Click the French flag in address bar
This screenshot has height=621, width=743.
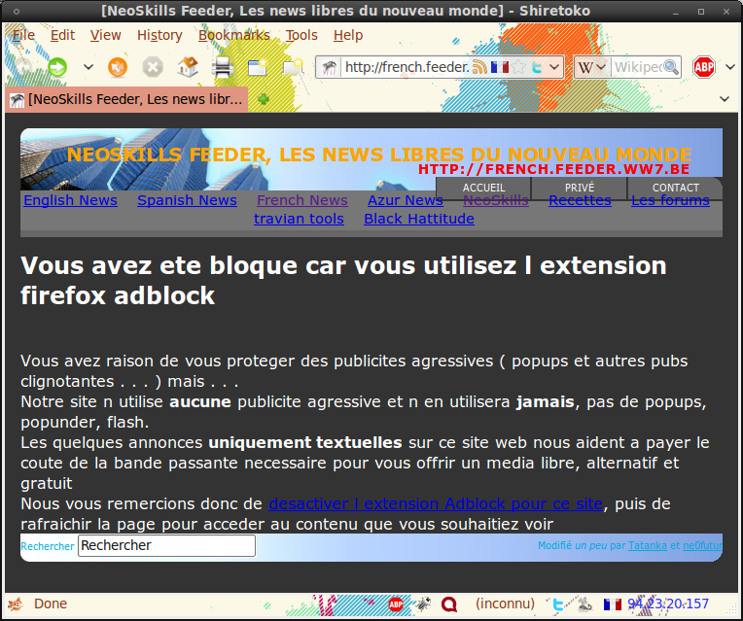click(x=500, y=67)
